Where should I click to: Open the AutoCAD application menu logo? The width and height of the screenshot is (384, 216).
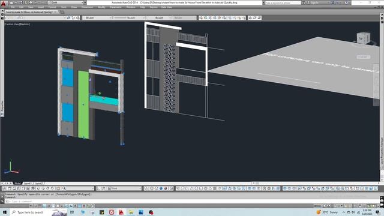4,3
